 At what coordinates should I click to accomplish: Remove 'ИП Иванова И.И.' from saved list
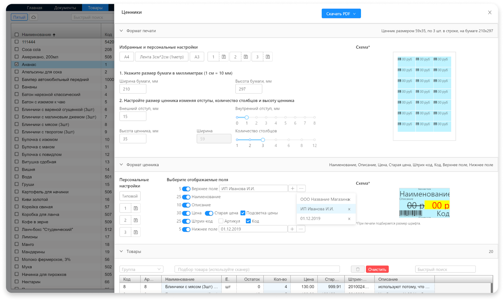pyautogui.click(x=349, y=209)
